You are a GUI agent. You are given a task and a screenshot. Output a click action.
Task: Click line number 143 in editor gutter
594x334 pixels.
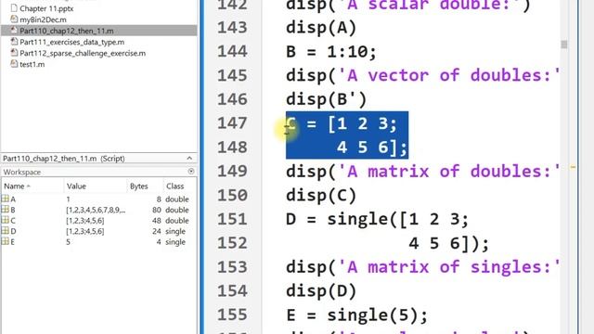[x=232, y=28]
